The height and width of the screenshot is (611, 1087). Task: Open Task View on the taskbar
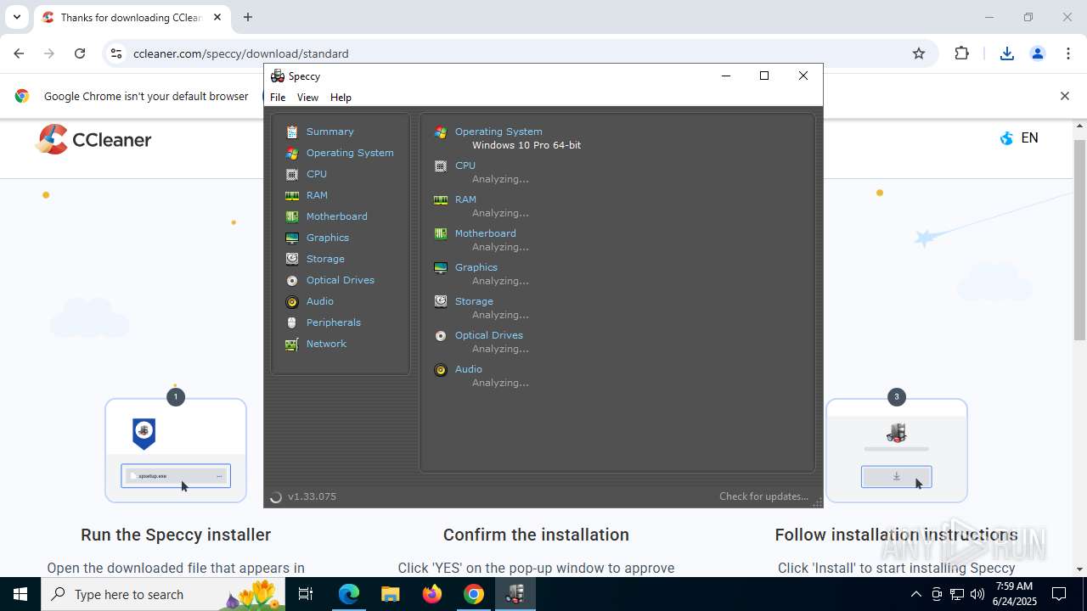[x=307, y=594]
